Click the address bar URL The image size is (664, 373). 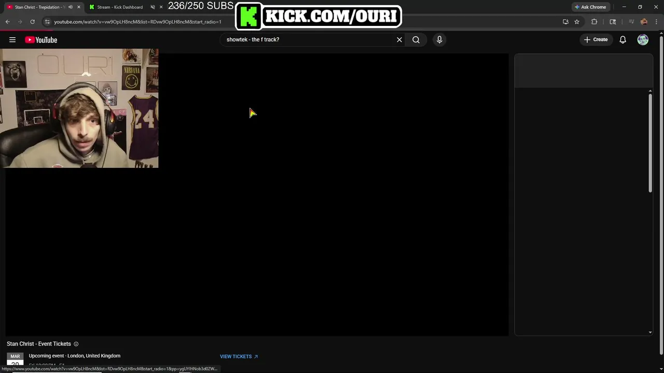[x=137, y=22]
